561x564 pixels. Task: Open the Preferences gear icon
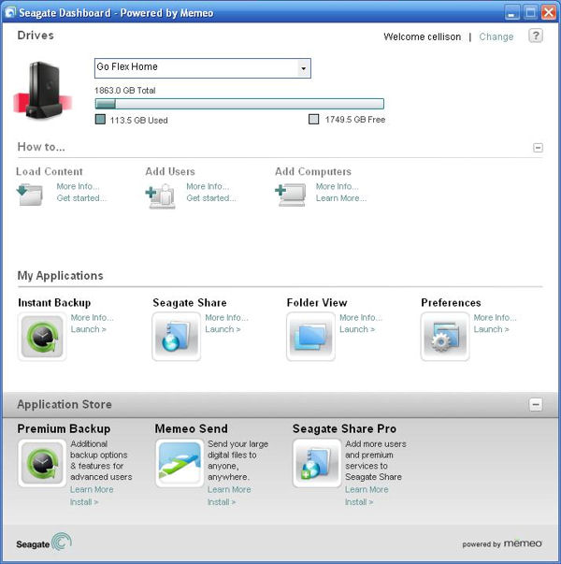[x=445, y=337]
